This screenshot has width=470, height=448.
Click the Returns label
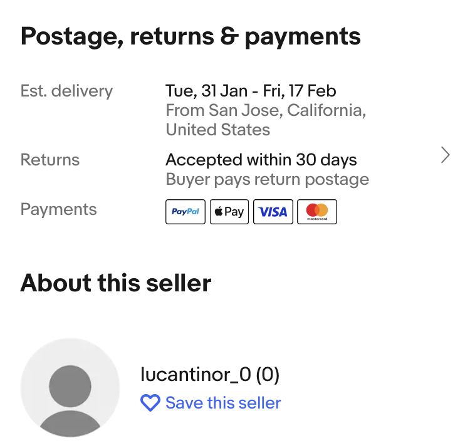[50, 160]
